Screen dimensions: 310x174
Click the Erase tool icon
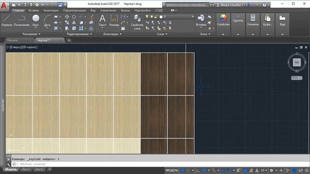[91, 17]
